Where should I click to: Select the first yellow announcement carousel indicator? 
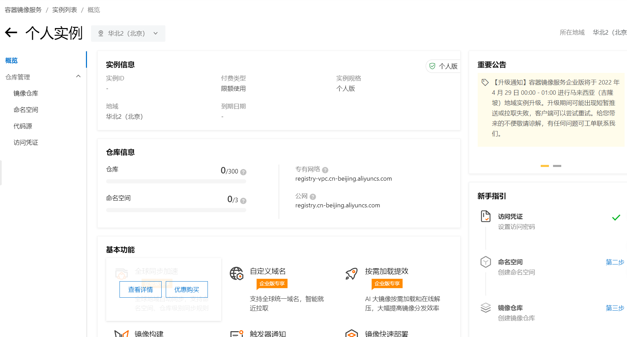click(x=545, y=166)
